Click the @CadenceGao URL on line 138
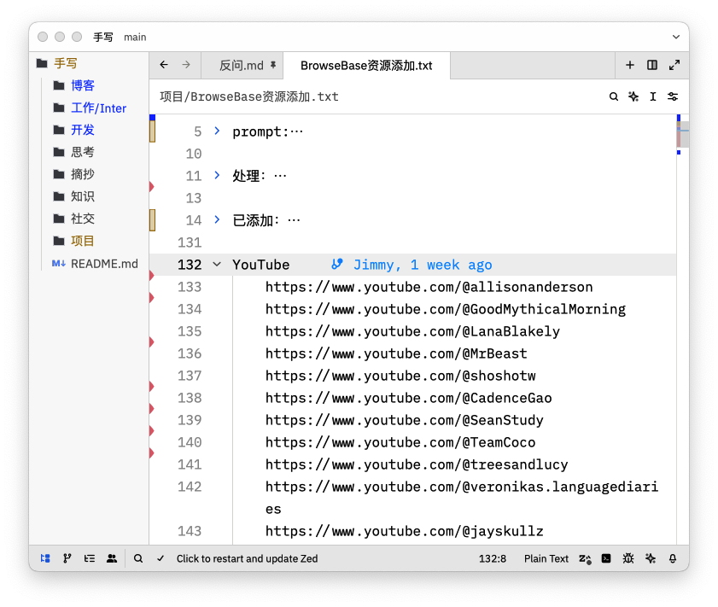This screenshot has height=607, width=718. [x=408, y=398]
